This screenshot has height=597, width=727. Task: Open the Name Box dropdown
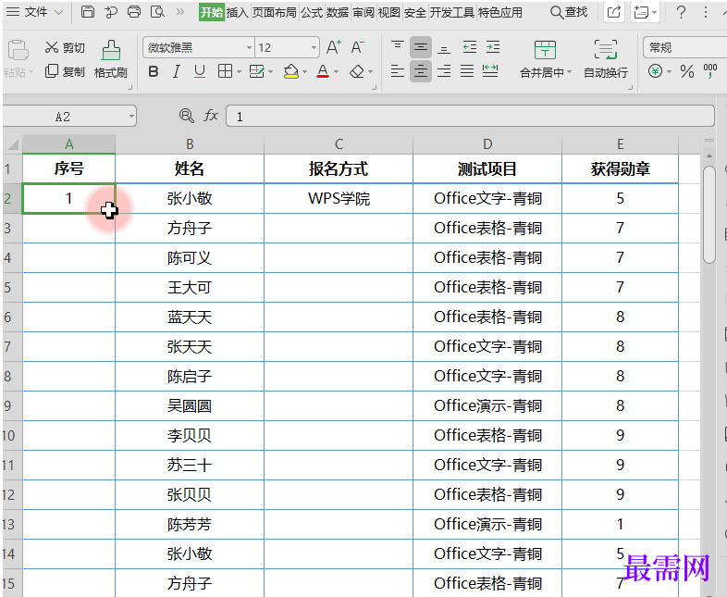click(131, 117)
